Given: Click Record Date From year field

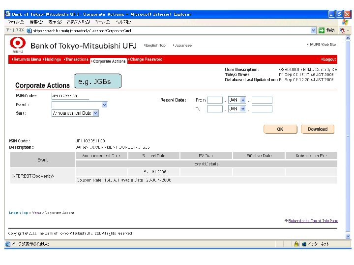Looking at the screenshot, I should (x=262, y=100).
